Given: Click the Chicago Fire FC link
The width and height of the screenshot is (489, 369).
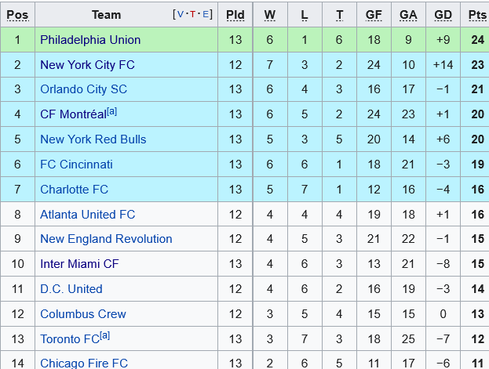Looking at the screenshot, I should 84,364.
